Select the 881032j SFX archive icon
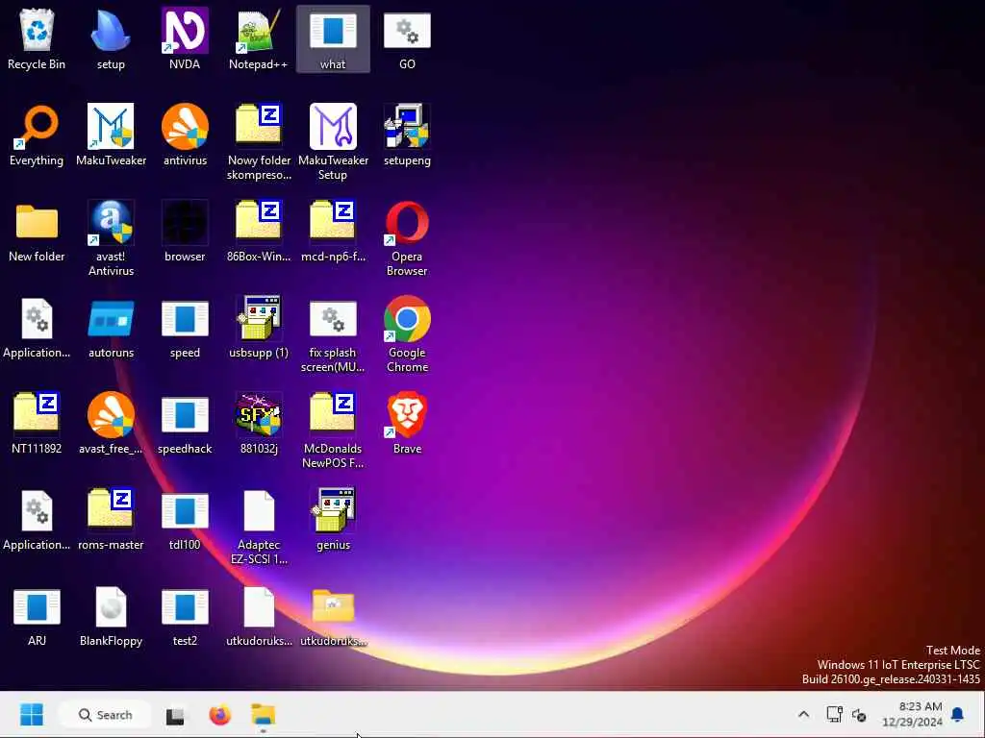The image size is (985, 738). 259,424
